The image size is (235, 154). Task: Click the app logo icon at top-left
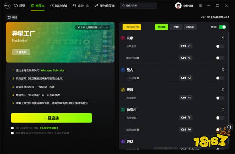7,6
